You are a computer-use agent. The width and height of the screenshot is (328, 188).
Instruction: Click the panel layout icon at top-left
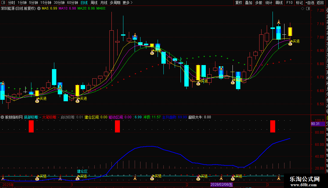click(3, 3)
